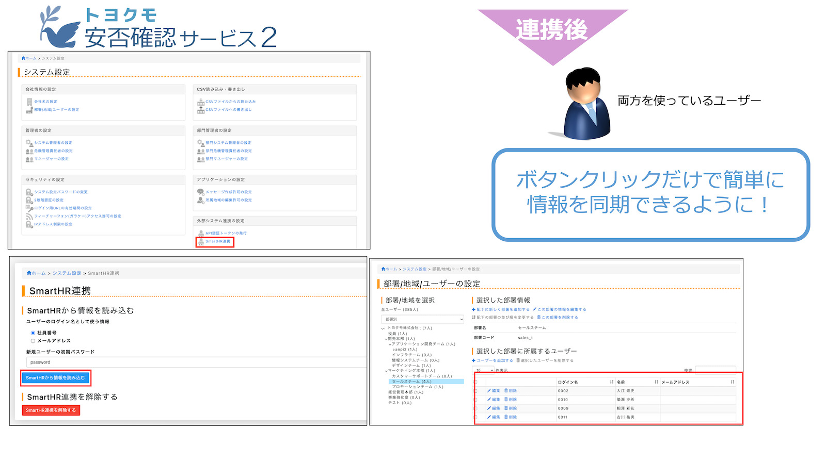826x464 pixels.
Task: Click the gear-person icon beside 部門システム管理者の設定
Action: point(201,143)
